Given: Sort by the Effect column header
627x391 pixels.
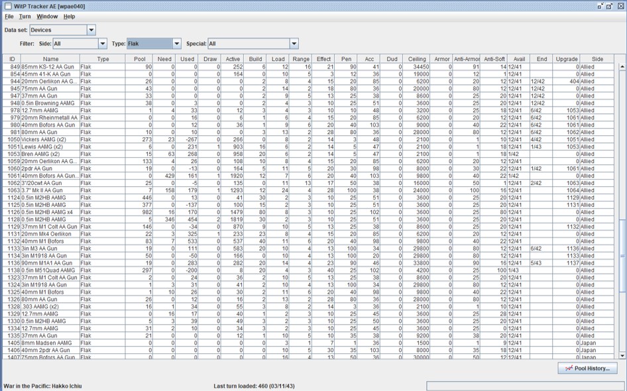Looking at the screenshot, I should pos(323,59).
